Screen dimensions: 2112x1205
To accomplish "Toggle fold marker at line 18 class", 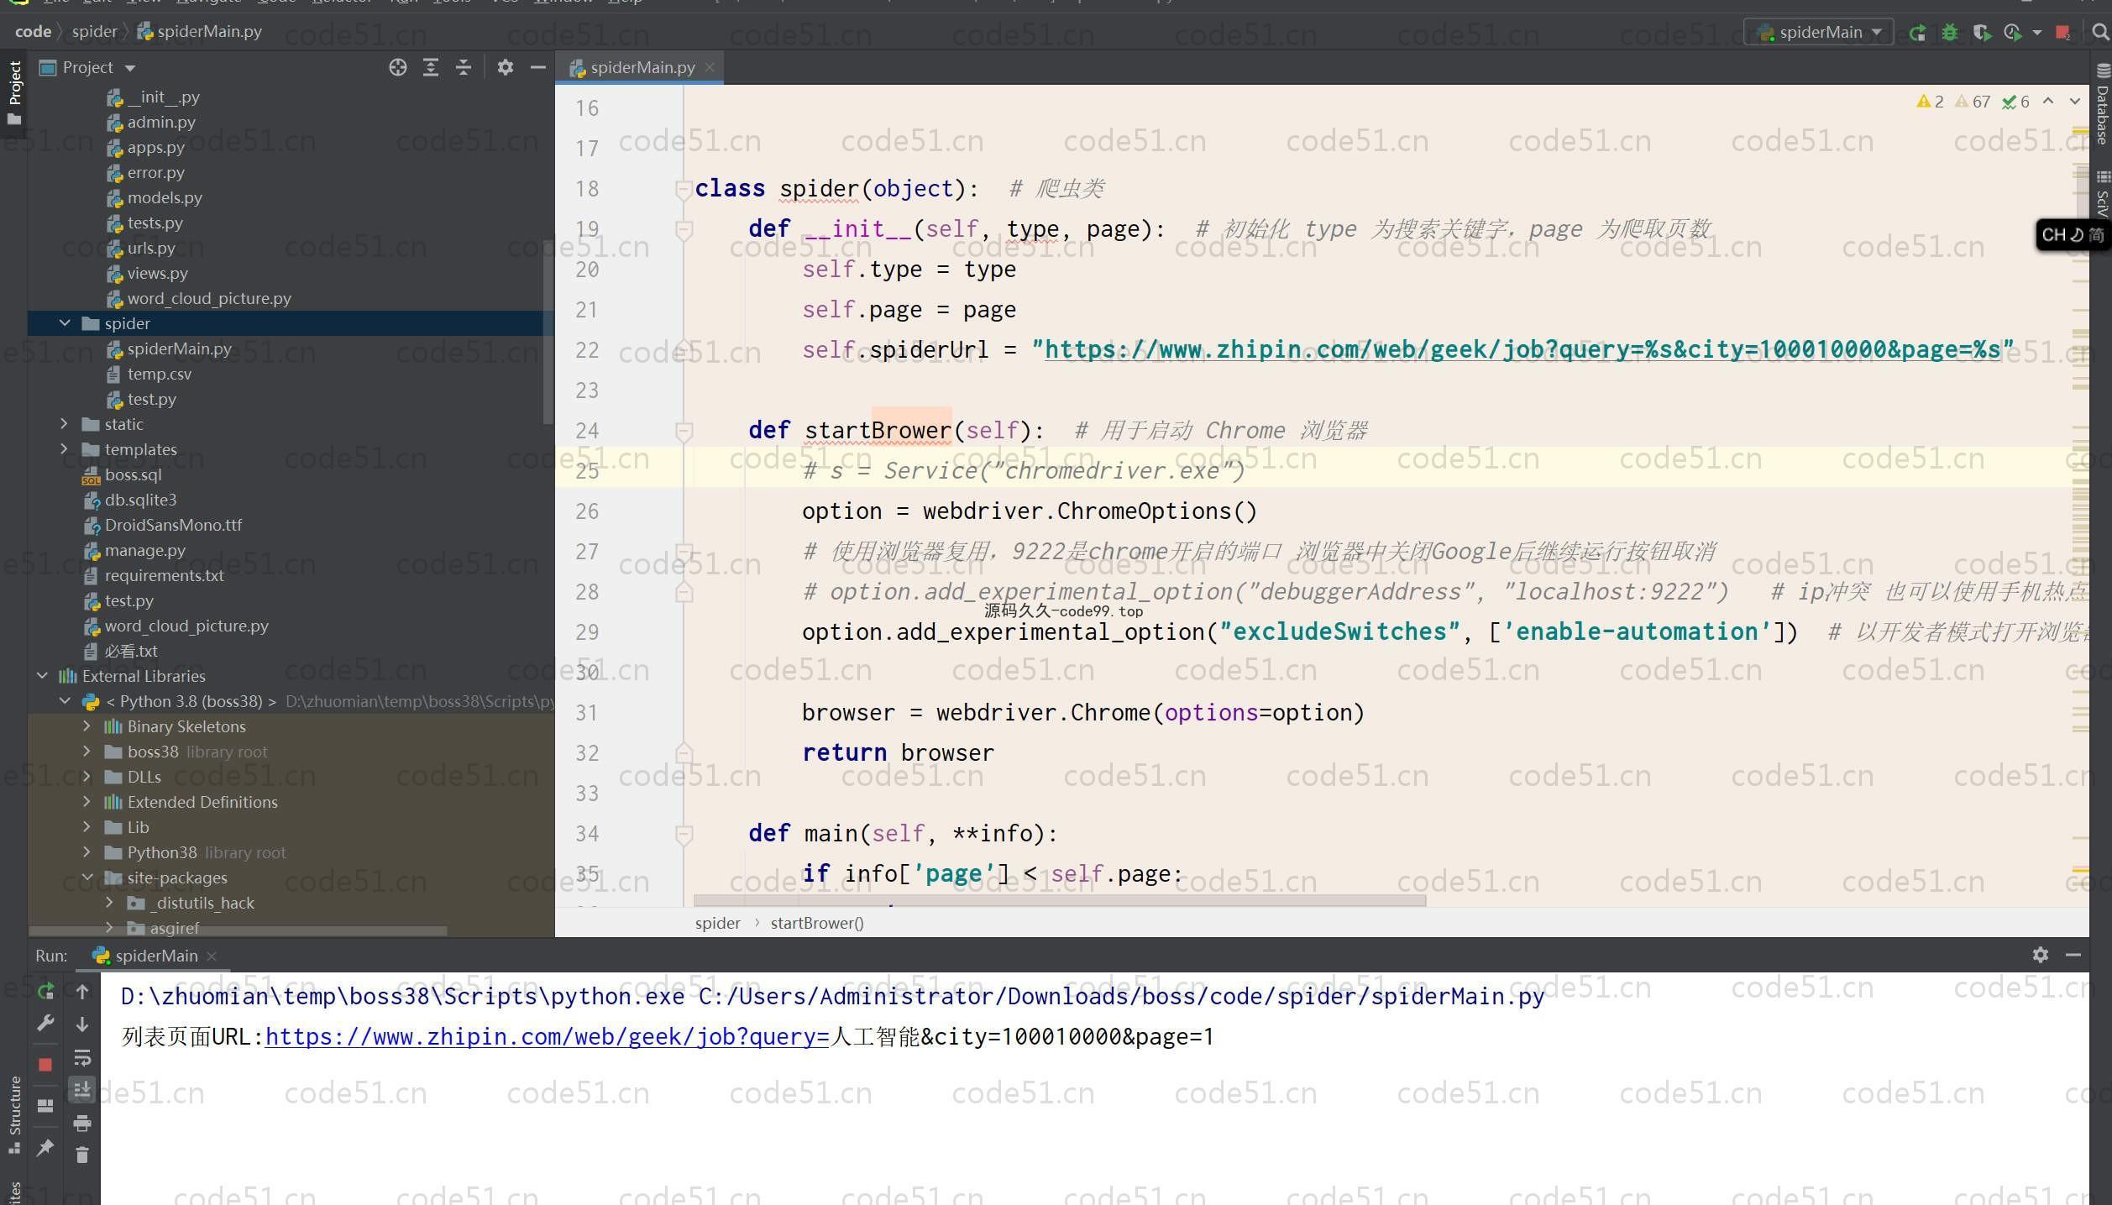I will click(x=684, y=189).
